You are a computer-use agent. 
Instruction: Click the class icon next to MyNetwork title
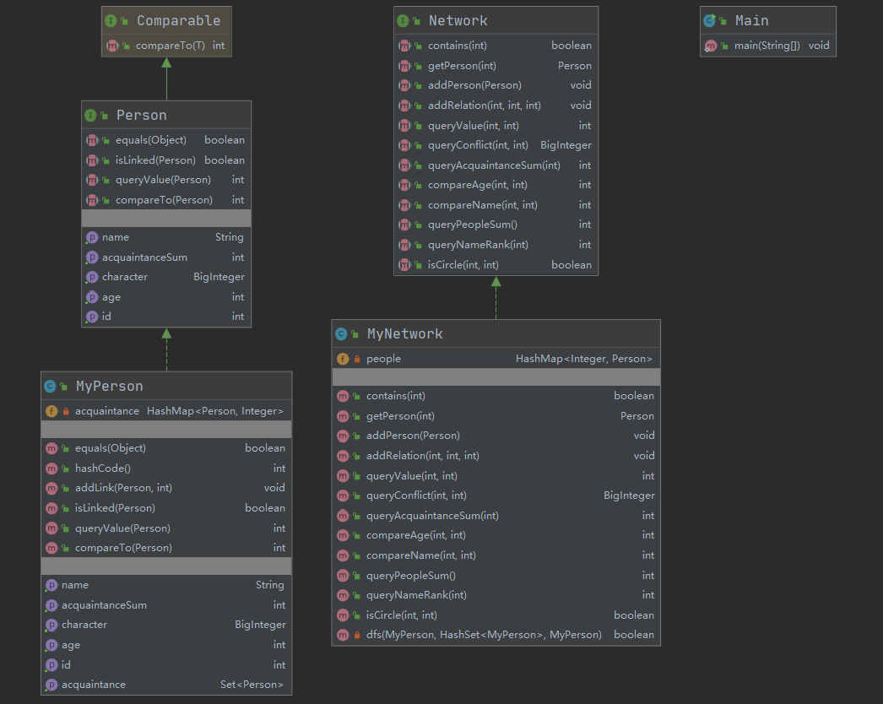(x=342, y=334)
